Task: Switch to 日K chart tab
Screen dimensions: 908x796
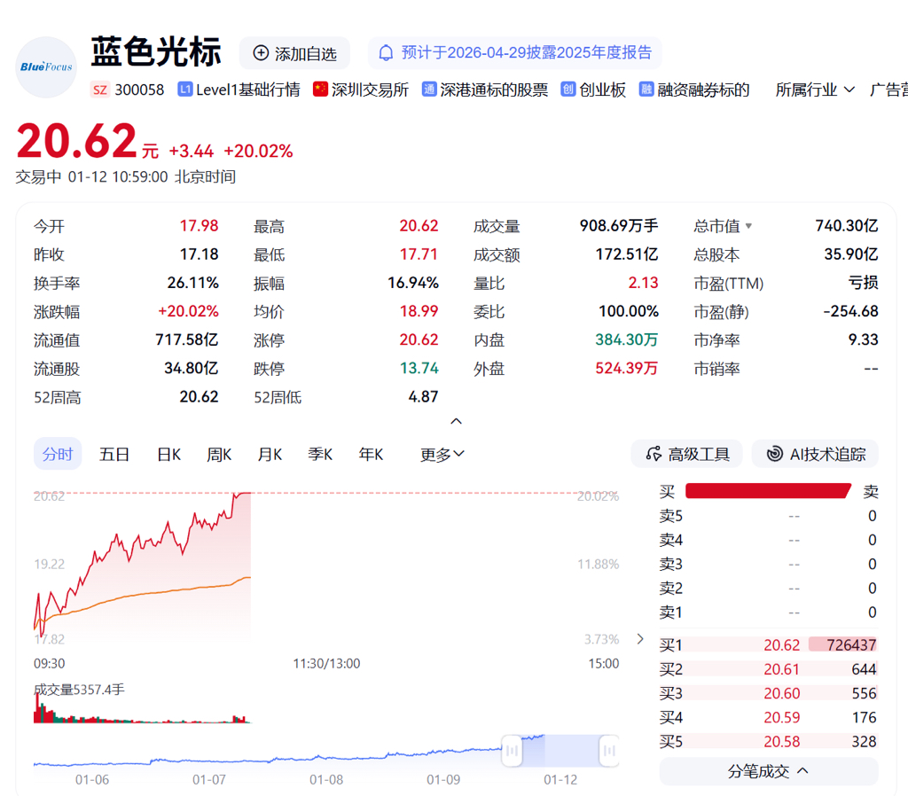Action: point(168,455)
